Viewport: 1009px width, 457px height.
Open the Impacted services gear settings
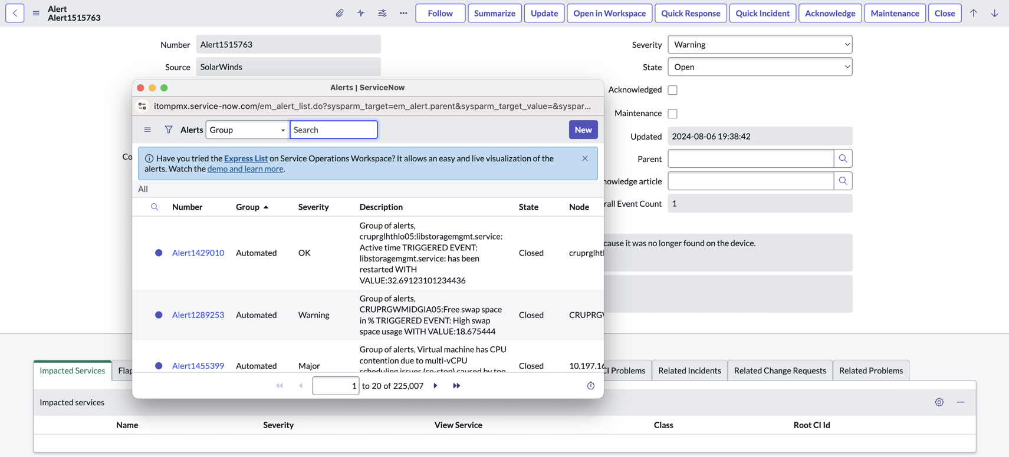click(x=939, y=402)
